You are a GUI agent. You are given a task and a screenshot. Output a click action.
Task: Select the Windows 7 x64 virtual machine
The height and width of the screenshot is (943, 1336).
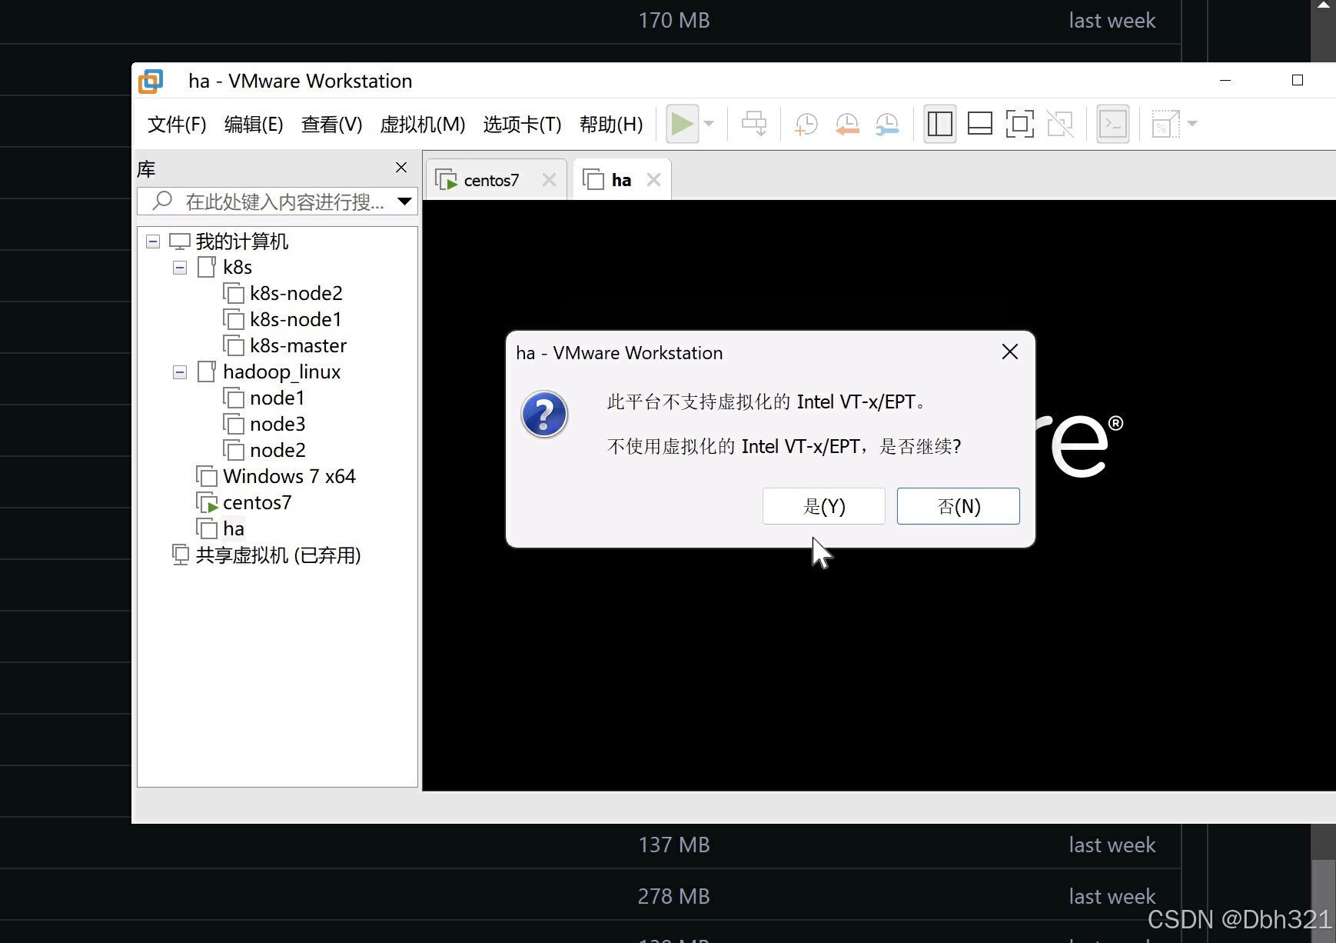coord(289,477)
